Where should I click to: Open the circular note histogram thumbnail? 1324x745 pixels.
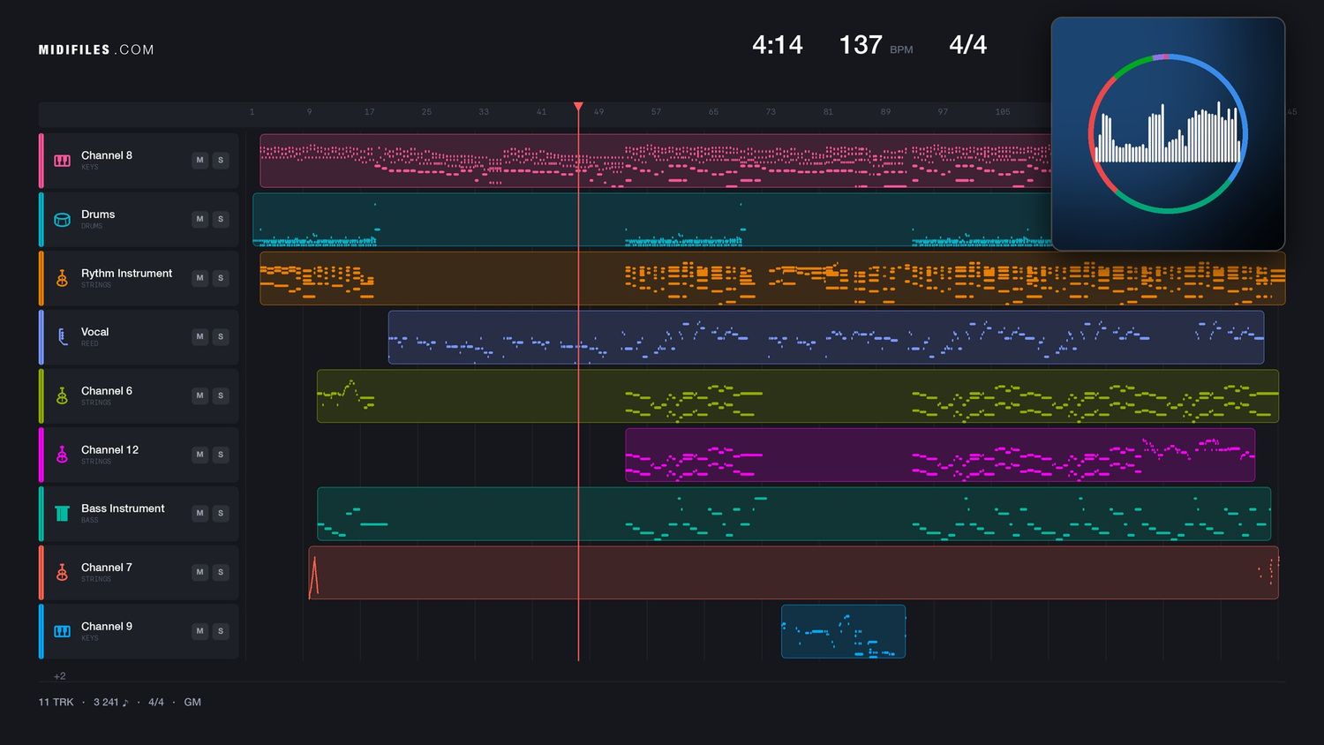[1168, 134]
